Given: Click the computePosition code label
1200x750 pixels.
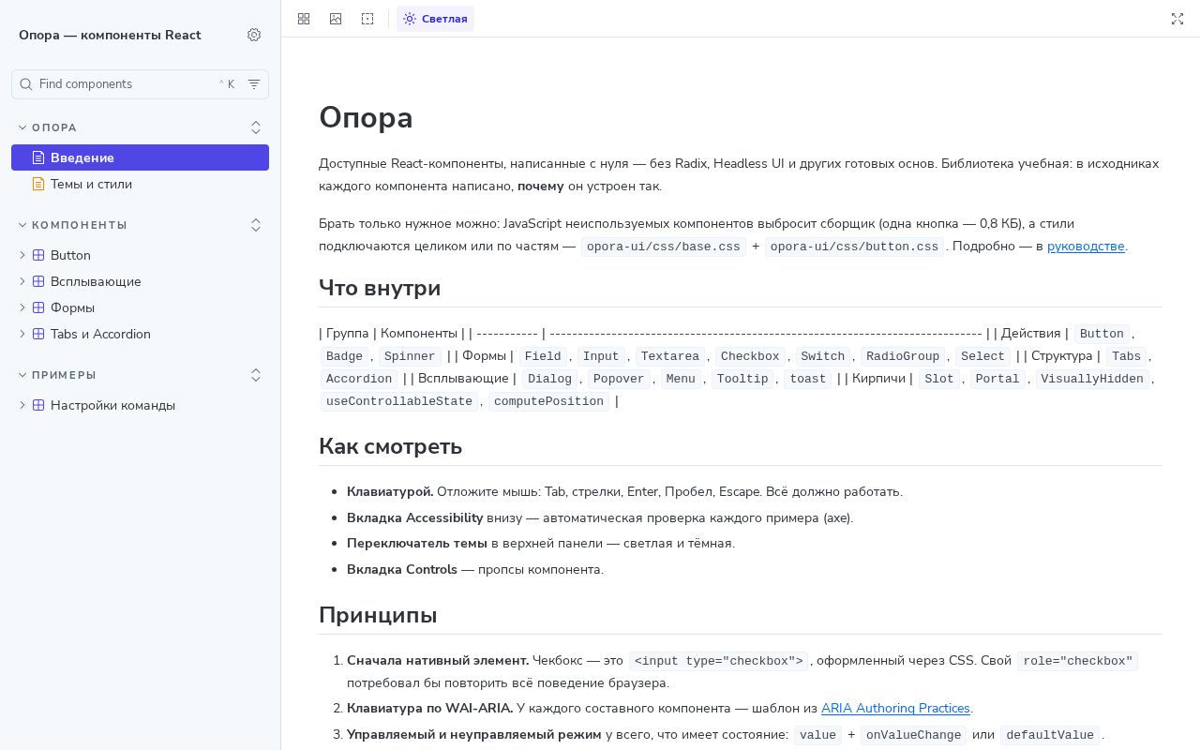Looking at the screenshot, I should click(548, 401).
